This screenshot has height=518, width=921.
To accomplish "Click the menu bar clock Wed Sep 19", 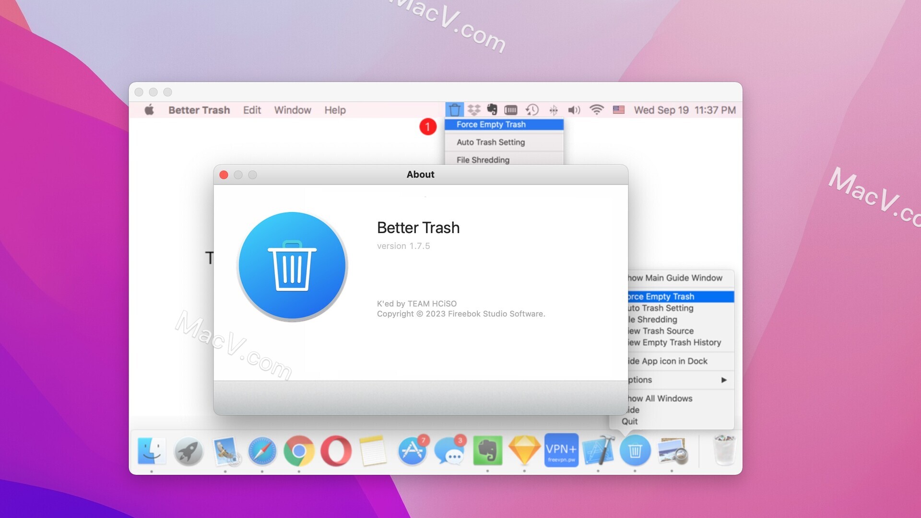I will coord(685,110).
